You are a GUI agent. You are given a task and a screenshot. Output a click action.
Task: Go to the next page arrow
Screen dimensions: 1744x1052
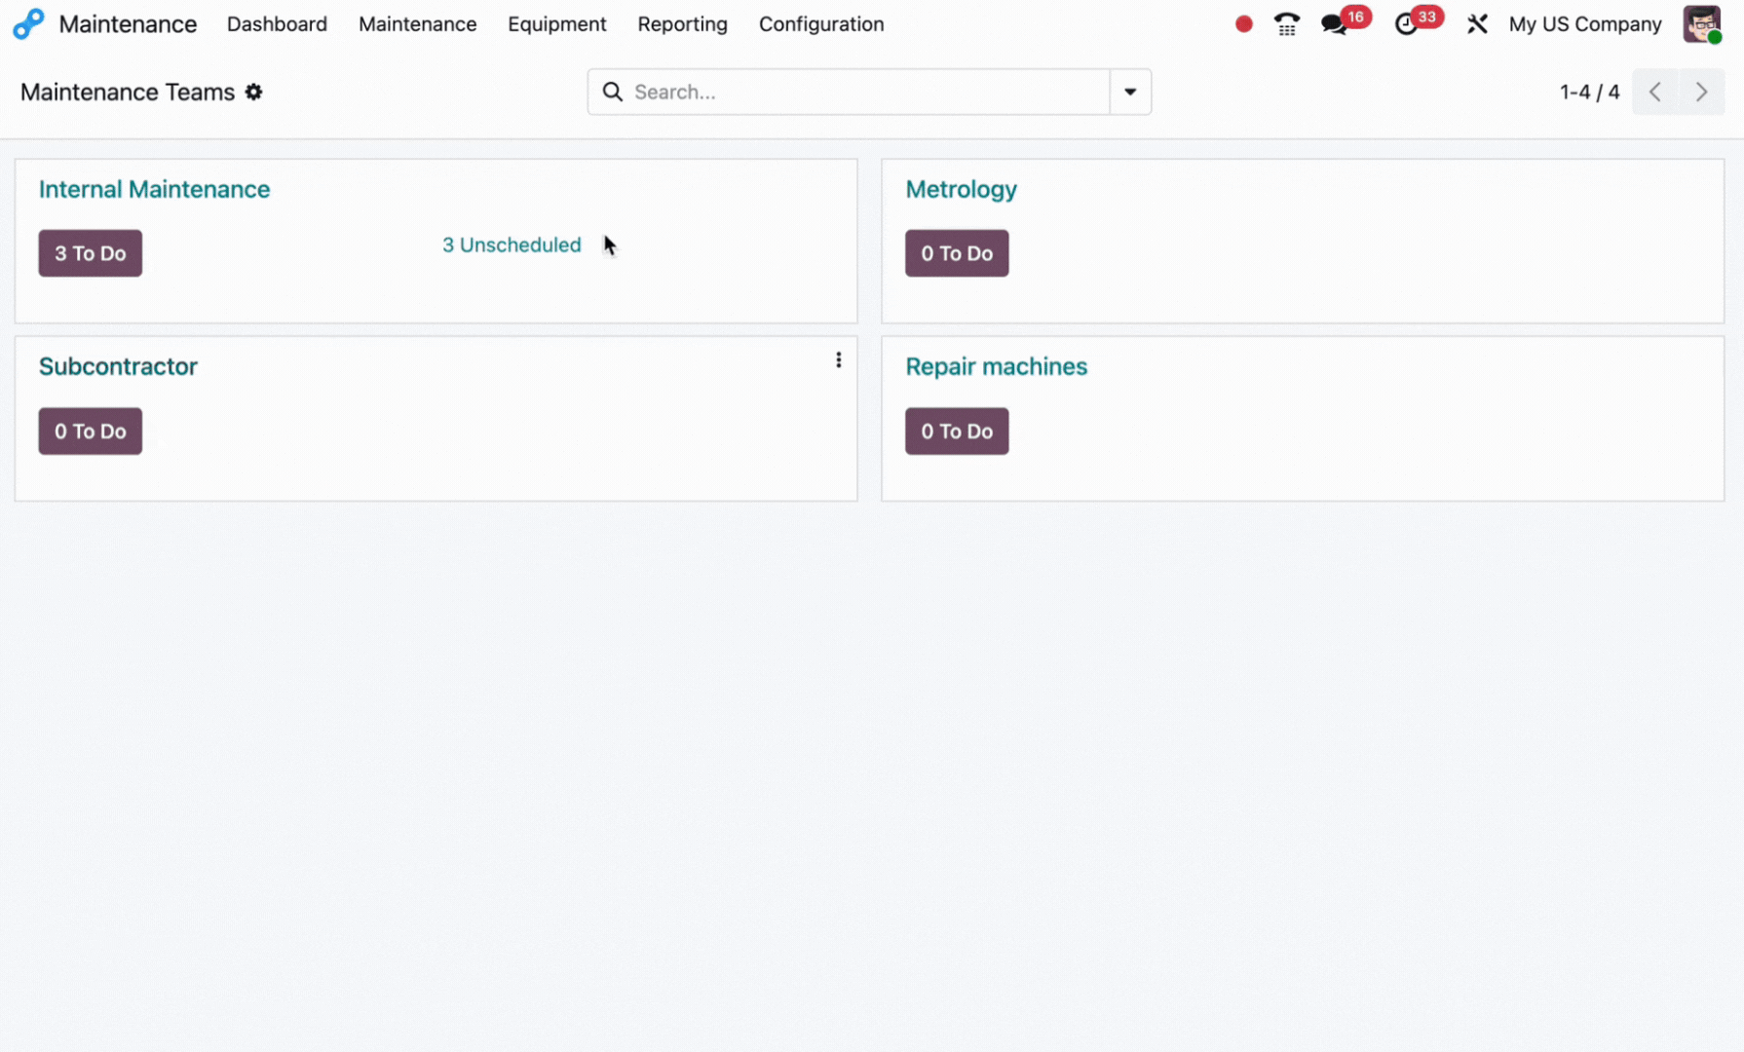1701,92
